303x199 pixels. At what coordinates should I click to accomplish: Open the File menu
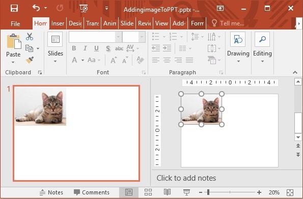(x=15, y=23)
